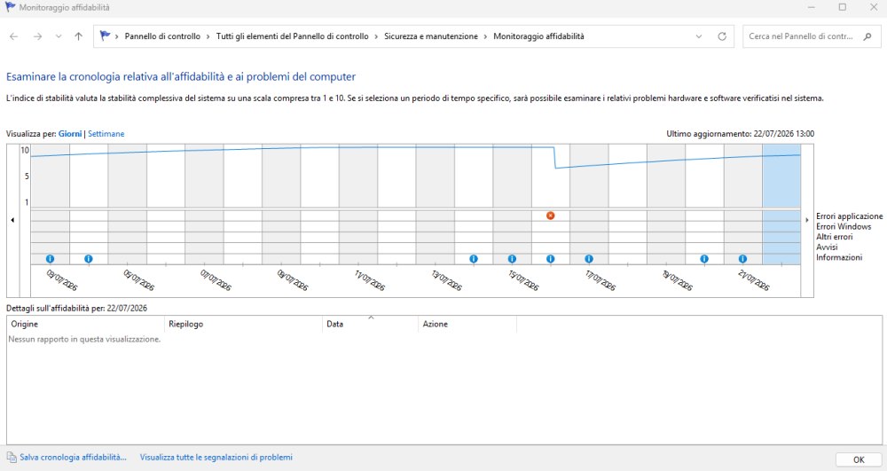The height and width of the screenshot is (471, 887).
Task: Navigate to Tutti gli elementi del Pannello breadcrumb
Action: pyautogui.click(x=292, y=36)
